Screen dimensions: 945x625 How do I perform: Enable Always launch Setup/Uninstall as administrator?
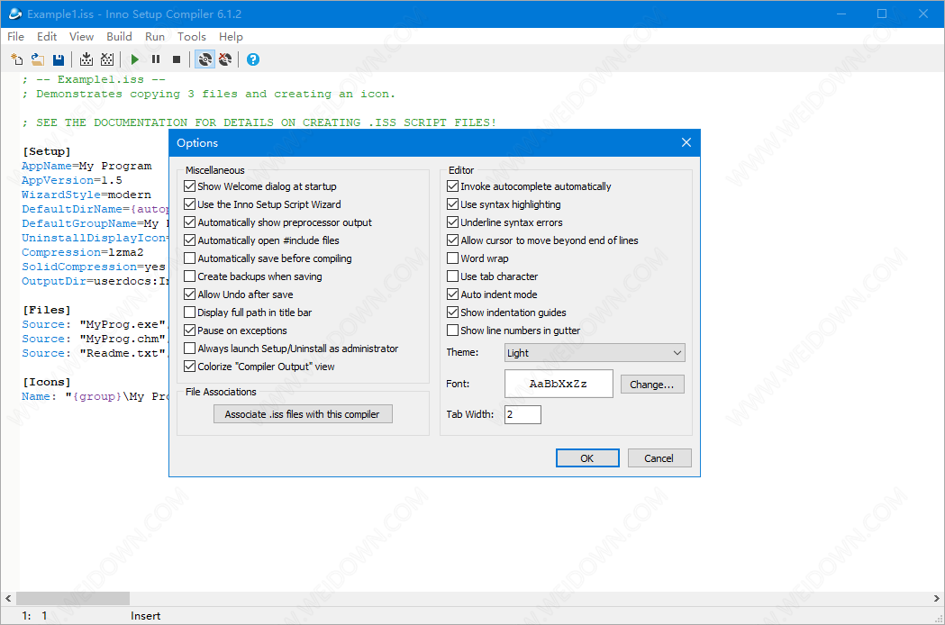(x=190, y=349)
